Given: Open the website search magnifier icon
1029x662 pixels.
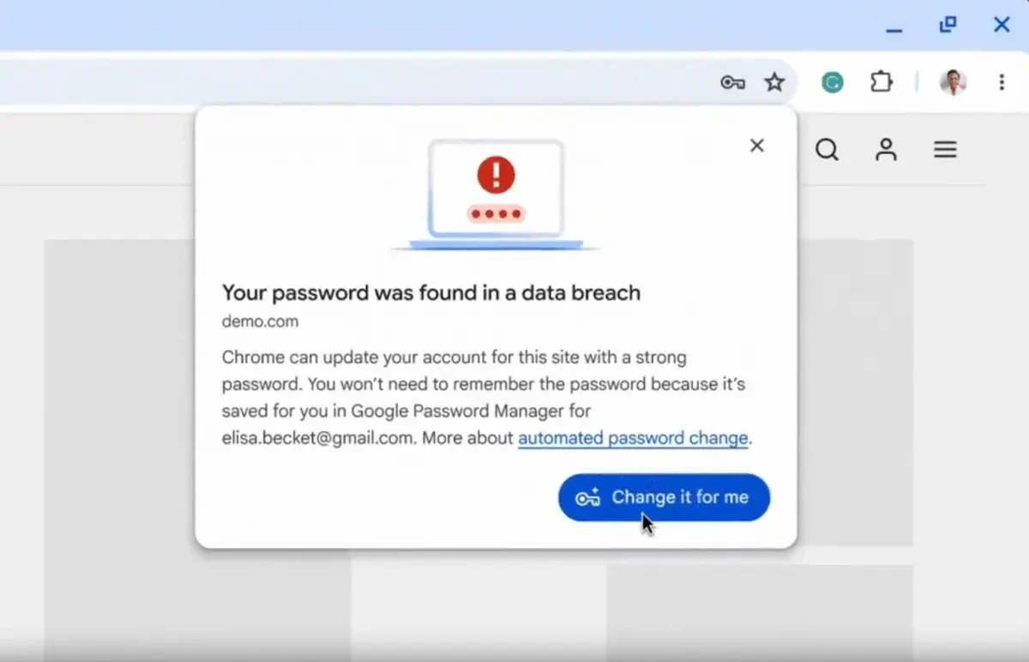Looking at the screenshot, I should coord(827,150).
